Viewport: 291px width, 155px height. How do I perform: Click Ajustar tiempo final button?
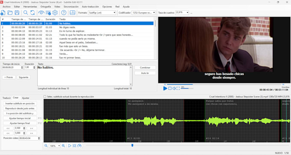click(20, 123)
